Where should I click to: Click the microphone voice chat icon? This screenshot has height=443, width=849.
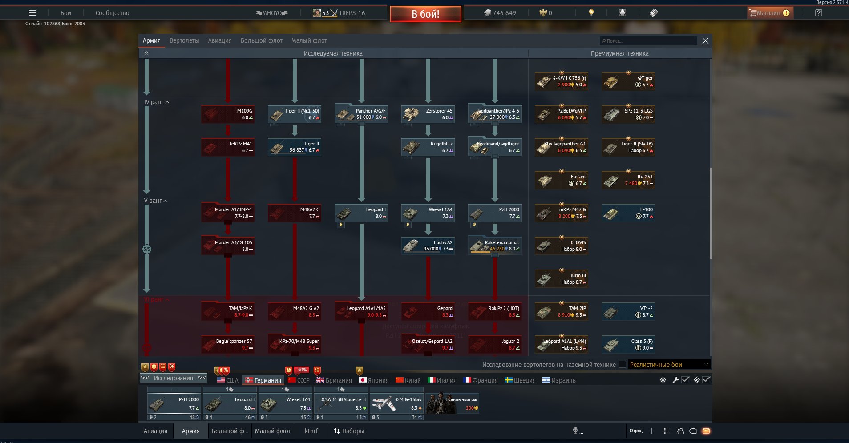coord(575,430)
